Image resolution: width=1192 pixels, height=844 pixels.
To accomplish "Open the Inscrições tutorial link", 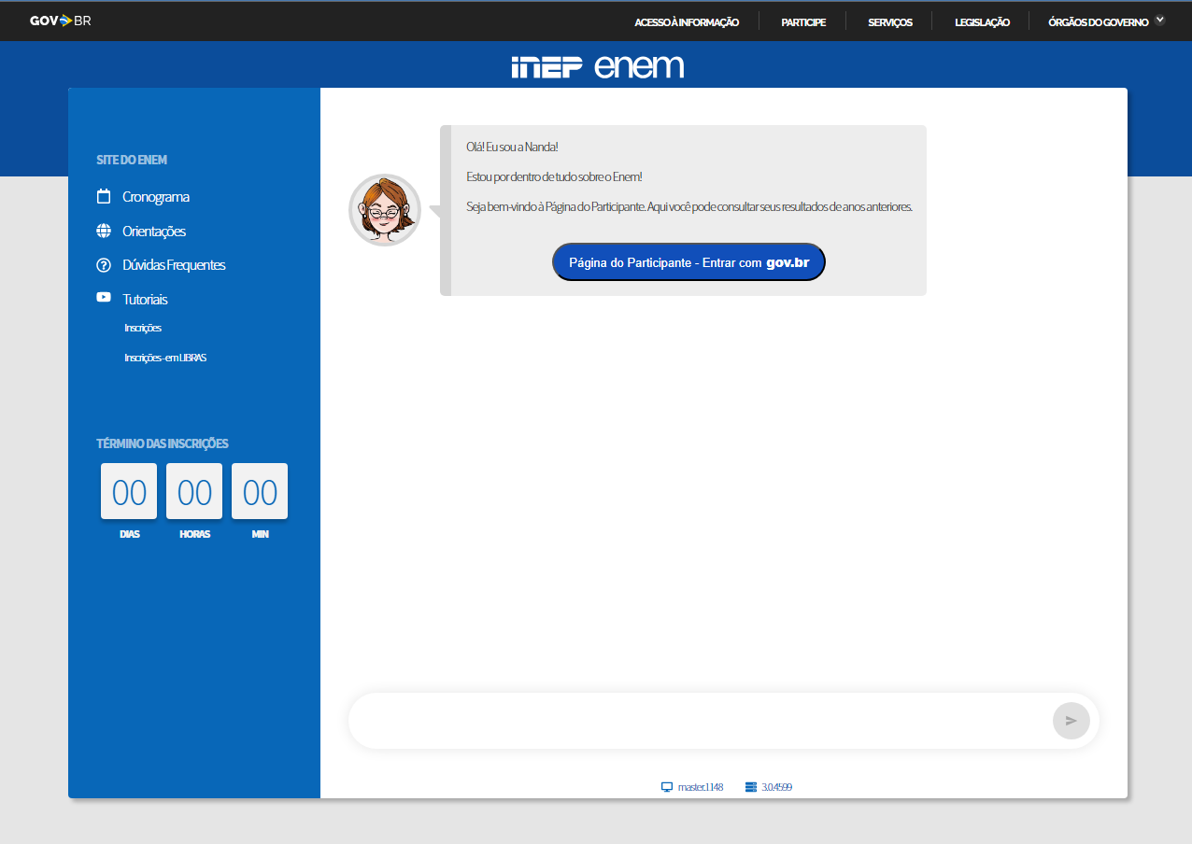I will click(x=143, y=329).
